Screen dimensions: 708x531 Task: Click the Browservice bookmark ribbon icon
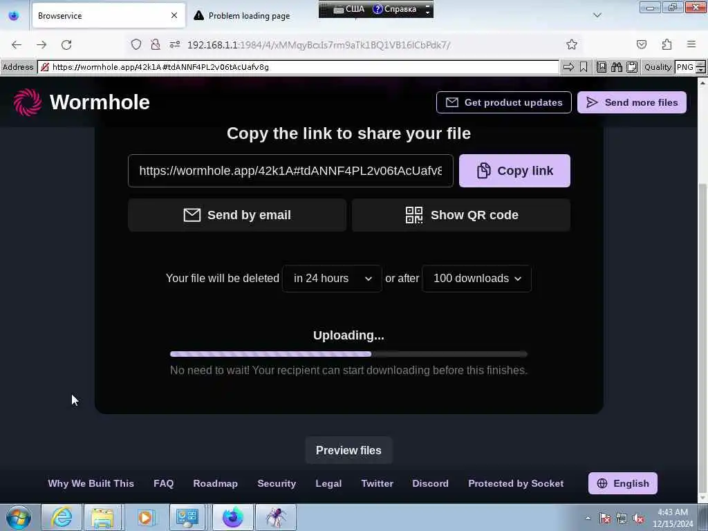(x=584, y=67)
